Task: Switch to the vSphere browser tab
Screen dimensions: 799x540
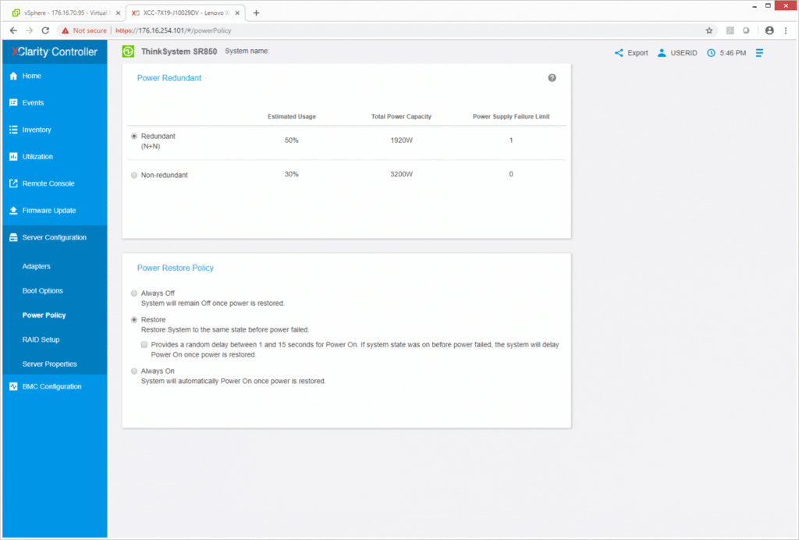Action: pyautogui.click(x=66, y=13)
